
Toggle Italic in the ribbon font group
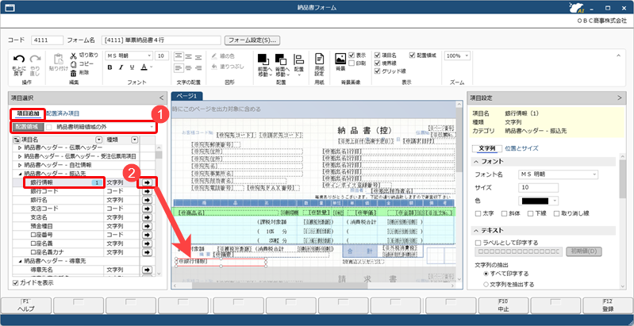click(121, 67)
